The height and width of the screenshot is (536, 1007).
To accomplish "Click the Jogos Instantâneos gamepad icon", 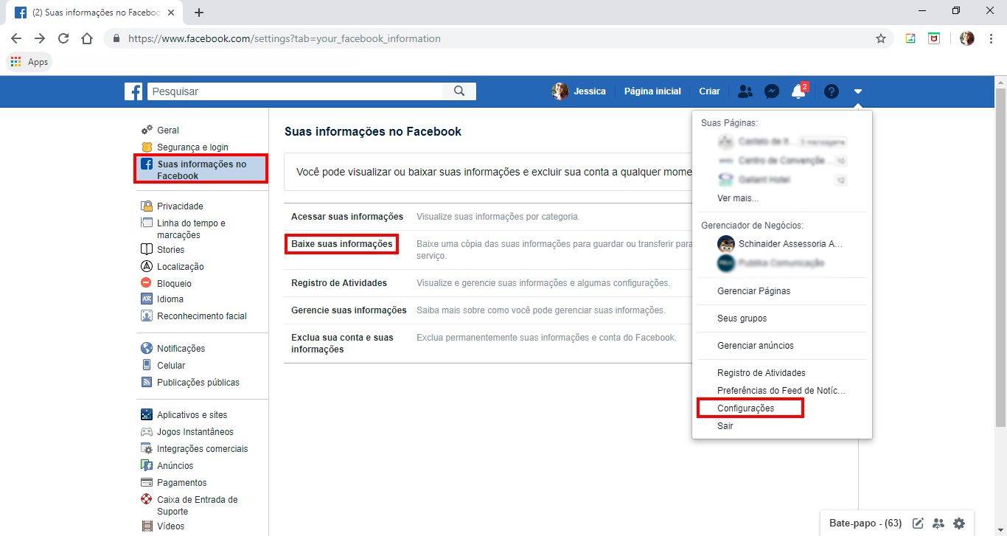I will pyautogui.click(x=146, y=432).
